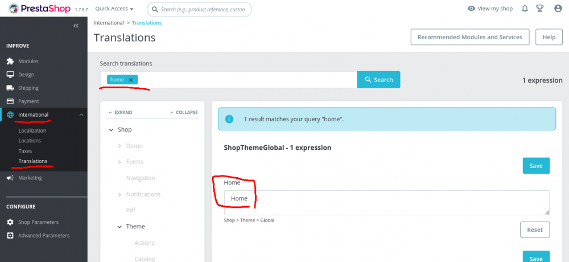Remove the 'home' search tag with X

131,80
